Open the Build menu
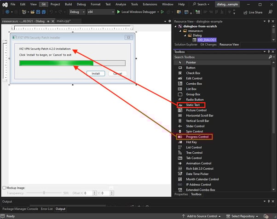This screenshot has height=219, width=277. tap(68, 4)
